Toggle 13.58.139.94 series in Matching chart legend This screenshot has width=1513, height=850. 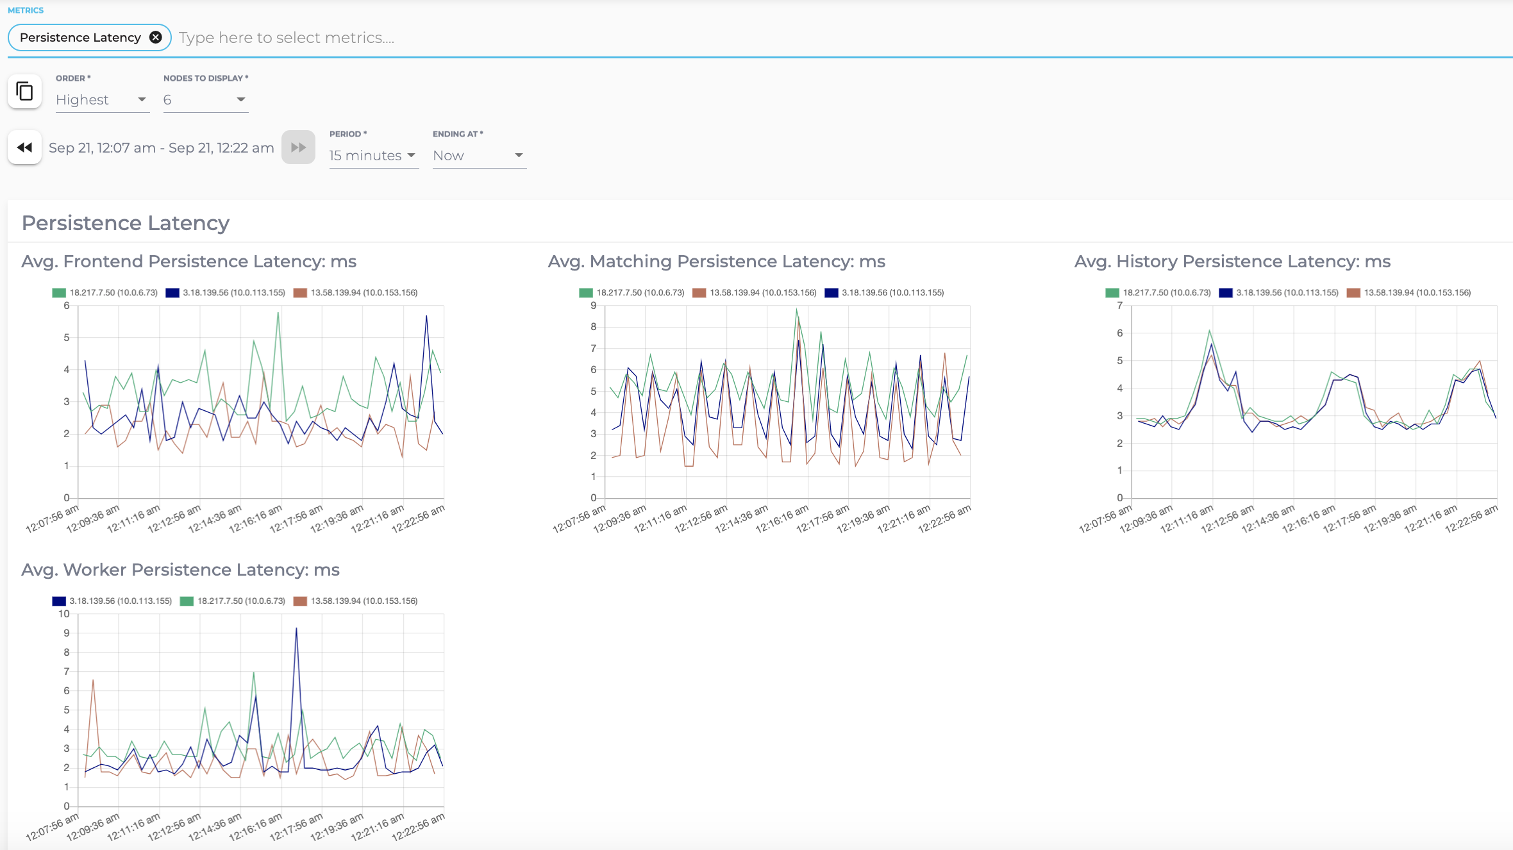[762, 293]
